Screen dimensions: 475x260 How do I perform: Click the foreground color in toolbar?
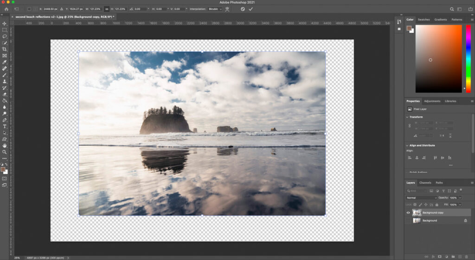[3, 170]
